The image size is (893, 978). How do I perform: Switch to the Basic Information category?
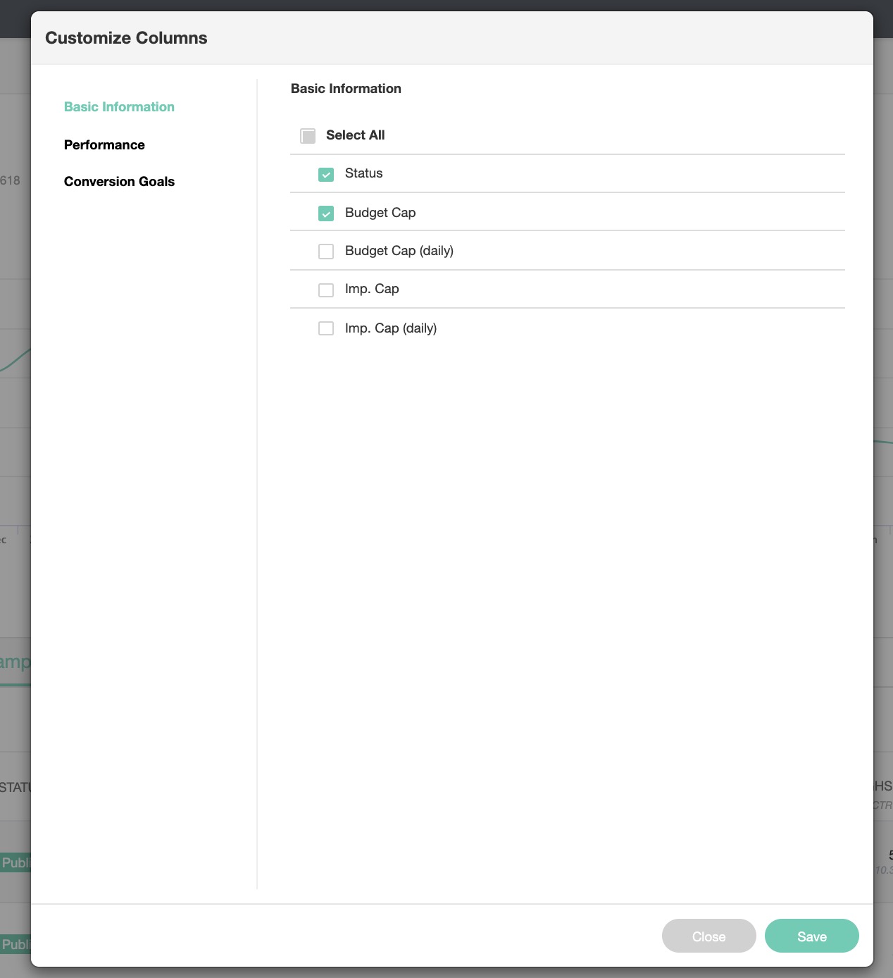pos(119,107)
